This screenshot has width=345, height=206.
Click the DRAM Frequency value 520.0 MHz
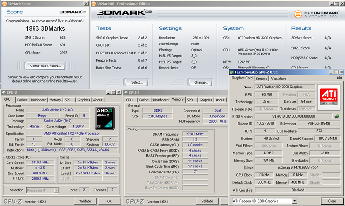195,134
